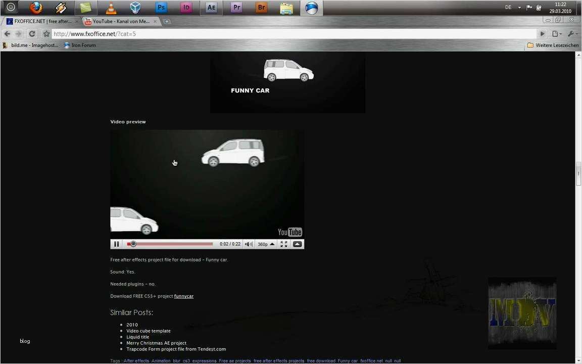Screen dimensions: 582x364
Task: Click the FUNNY CAR preview image
Action: tap(287, 82)
